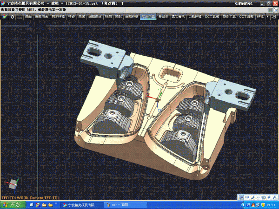Screen dimensions: 279x209
Task: Close the NX window with red X
Action: tap(275, 3)
